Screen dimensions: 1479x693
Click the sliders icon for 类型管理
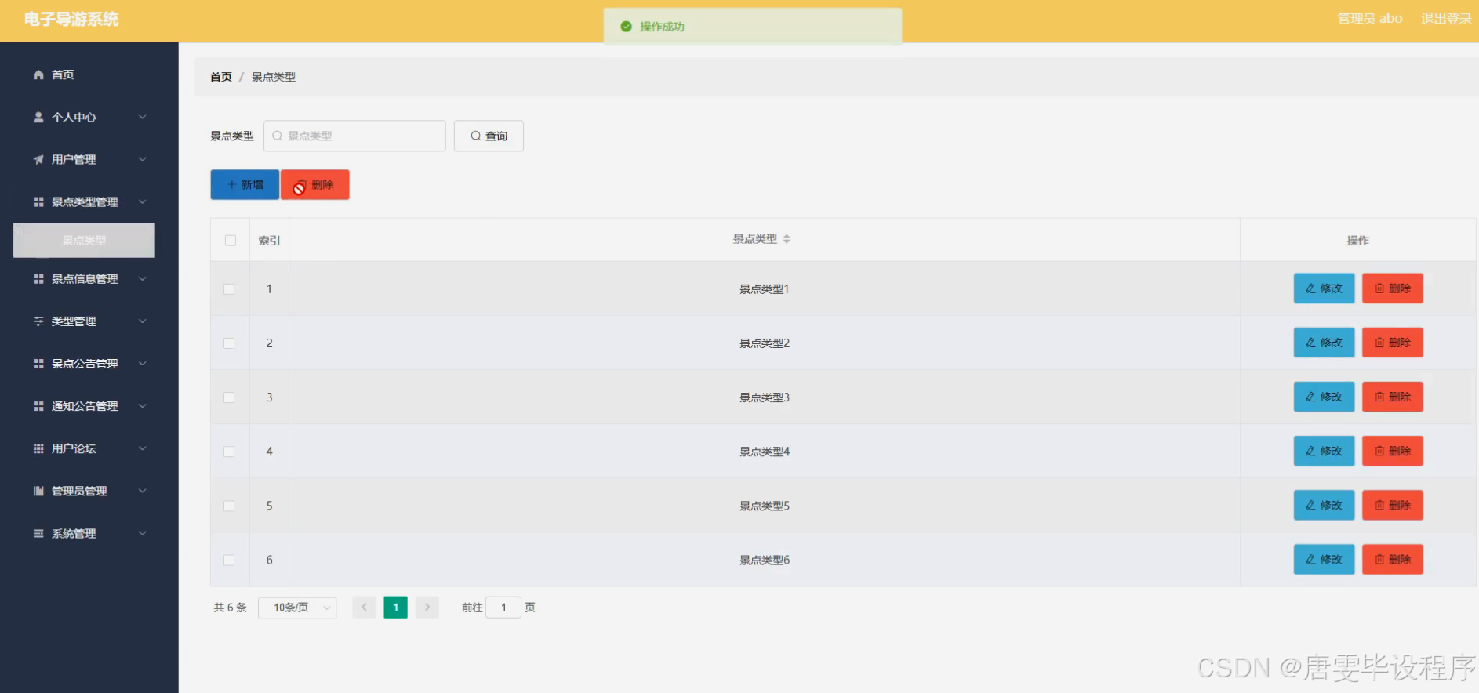coord(38,321)
